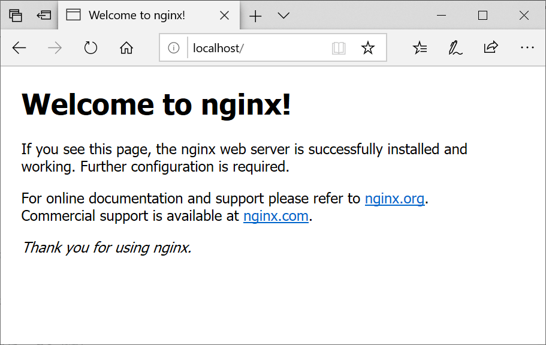546x345 pixels.
Task: Click the 'Further configuration is required' sentence
Action: (185, 167)
